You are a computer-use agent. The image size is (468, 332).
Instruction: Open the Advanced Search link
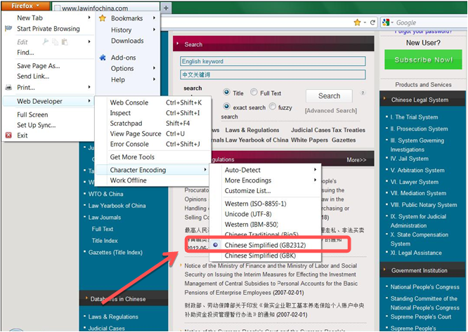[x=330, y=110]
